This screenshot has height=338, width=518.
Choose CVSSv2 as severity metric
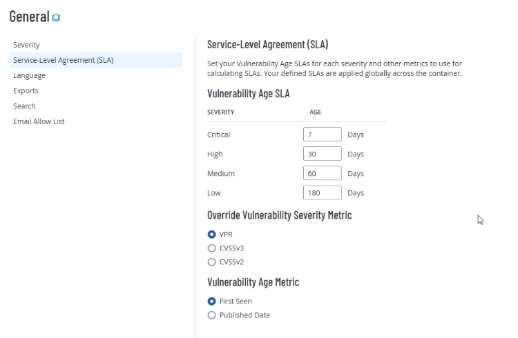212,261
